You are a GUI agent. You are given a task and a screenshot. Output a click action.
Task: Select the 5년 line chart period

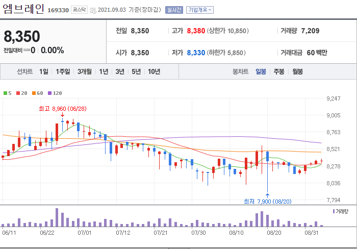[x=136, y=71]
